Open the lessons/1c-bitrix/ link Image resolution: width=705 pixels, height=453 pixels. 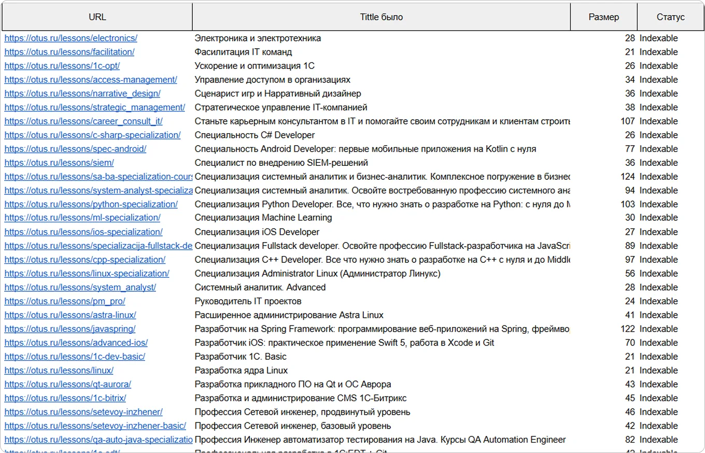(x=65, y=398)
